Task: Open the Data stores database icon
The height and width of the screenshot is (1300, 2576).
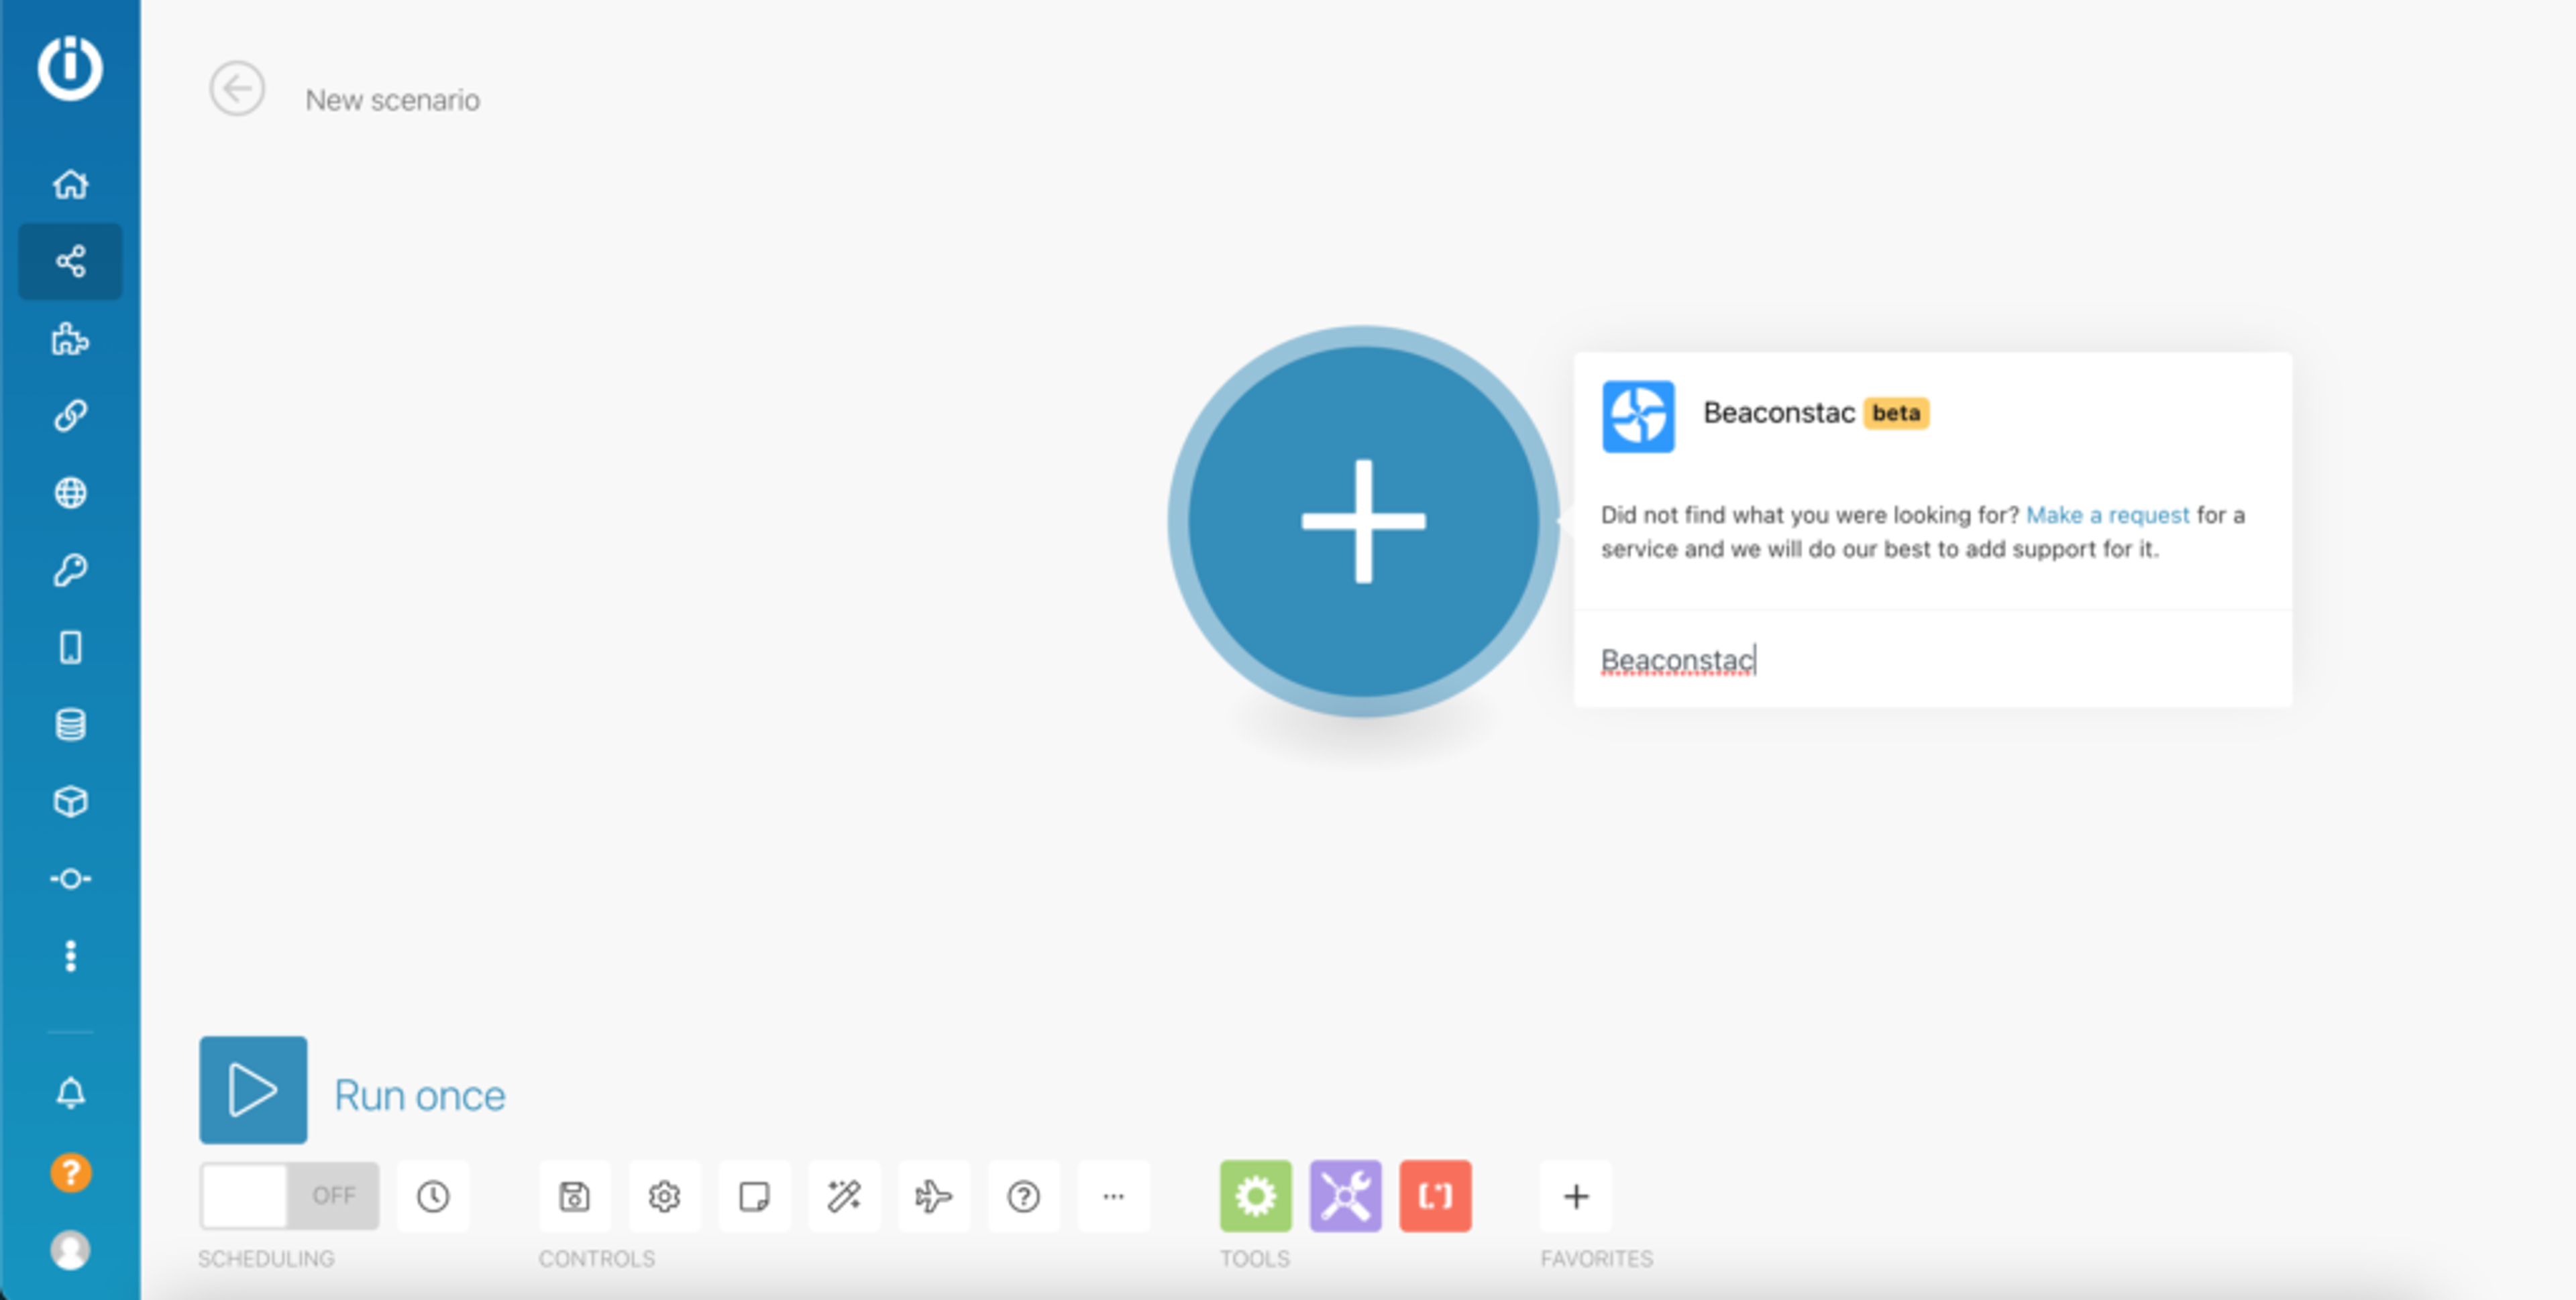Action: (x=70, y=725)
